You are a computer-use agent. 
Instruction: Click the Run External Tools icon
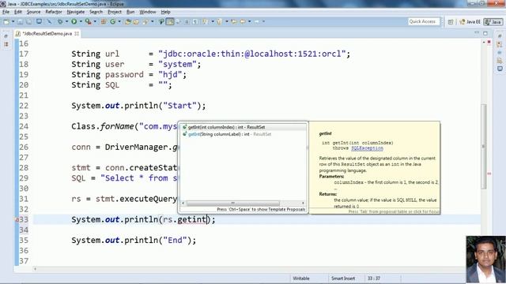pyautogui.click(x=88, y=21)
